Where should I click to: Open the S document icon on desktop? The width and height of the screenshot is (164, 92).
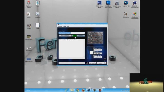(x=38, y=3)
